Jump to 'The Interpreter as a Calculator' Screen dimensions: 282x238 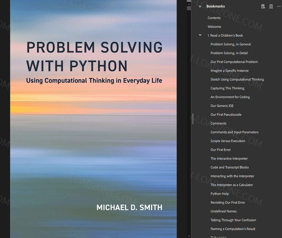[x=232, y=185]
